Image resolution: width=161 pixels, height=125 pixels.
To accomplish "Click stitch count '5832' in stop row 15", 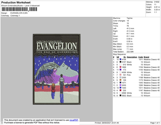I will [x=124, y=96].
